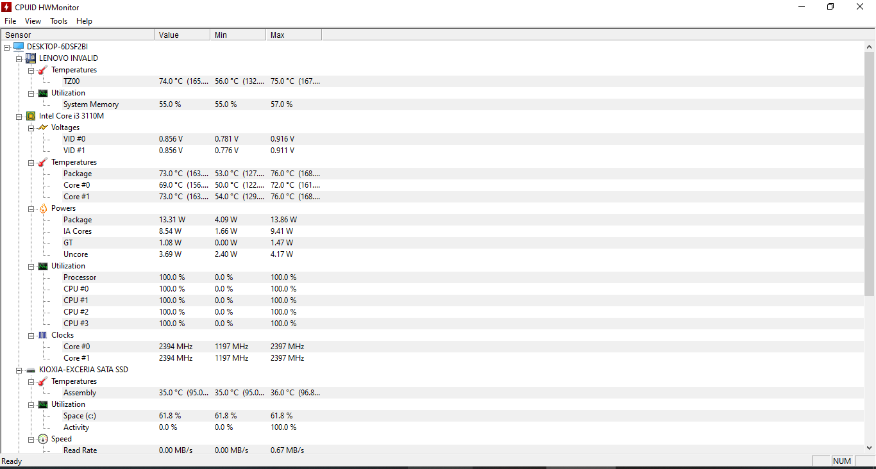The height and width of the screenshot is (469, 876).
Task: Click the flame icon next to Powers
Action: pyautogui.click(x=43, y=208)
